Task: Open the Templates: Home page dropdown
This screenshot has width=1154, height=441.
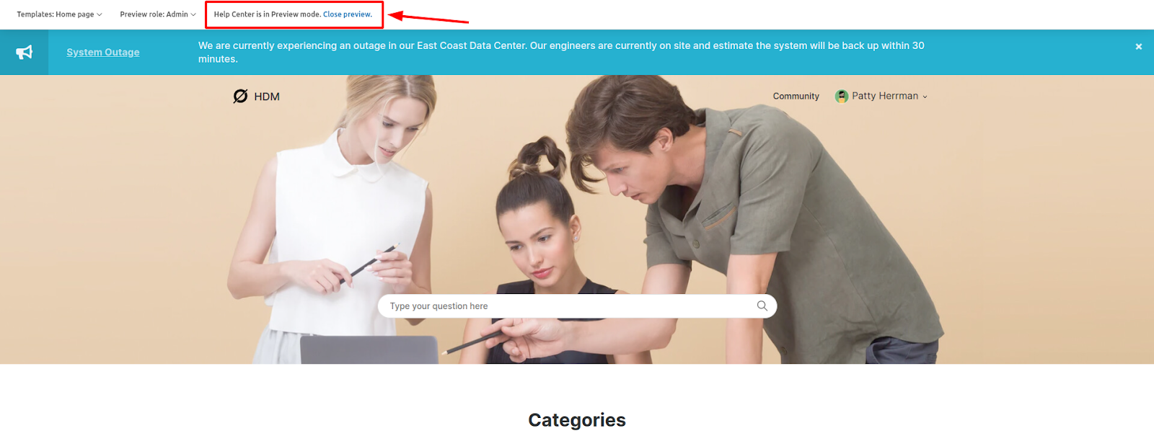Action: pos(60,14)
